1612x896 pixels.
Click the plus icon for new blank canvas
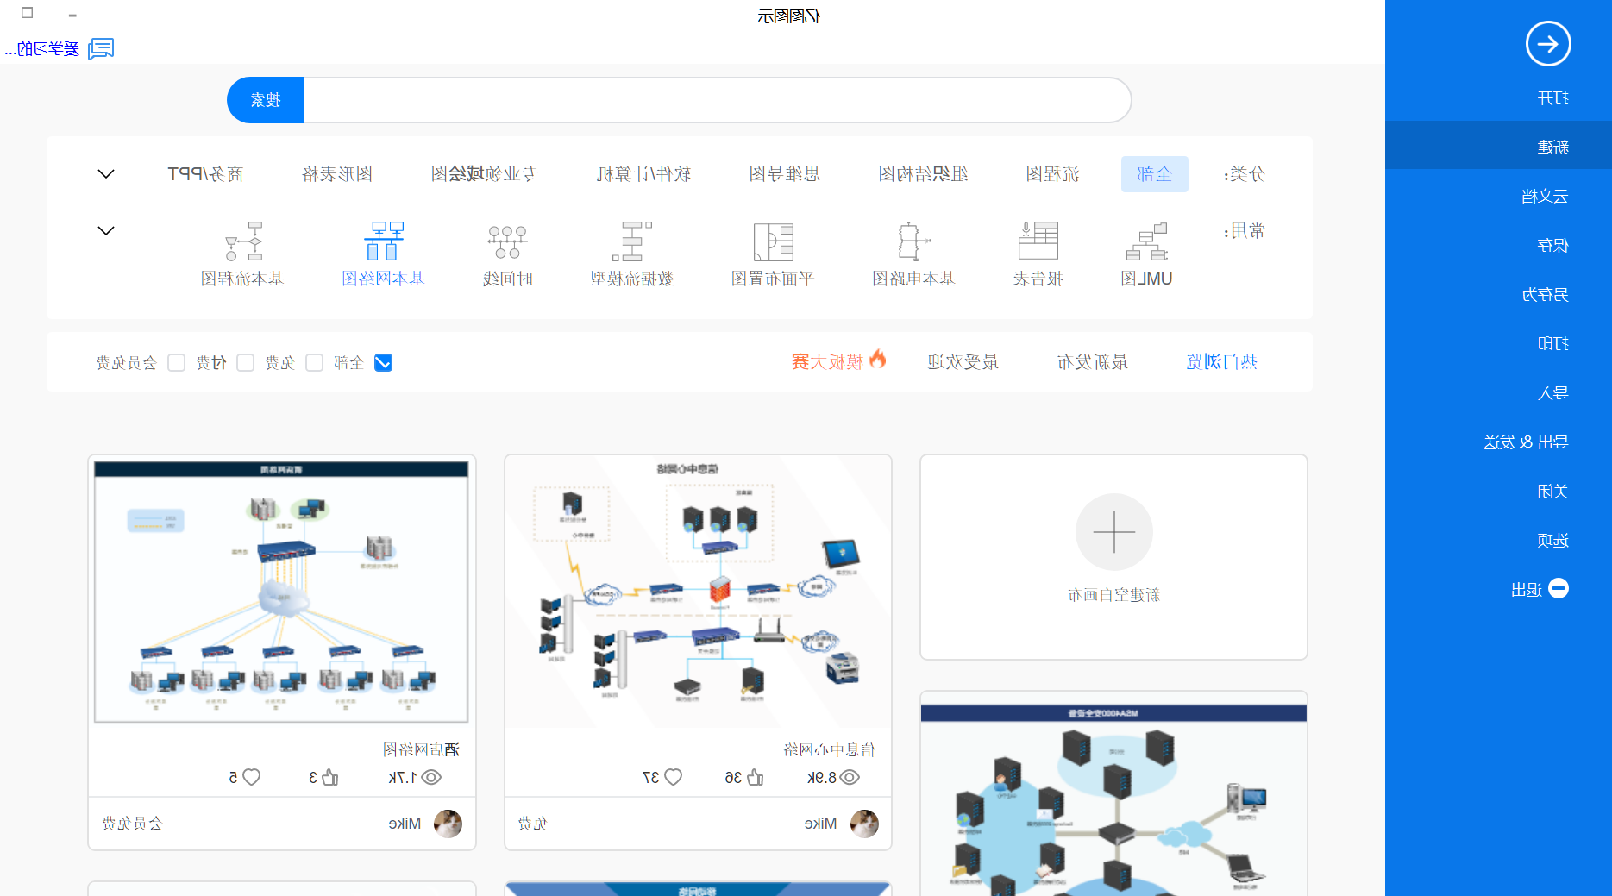[1113, 532]
